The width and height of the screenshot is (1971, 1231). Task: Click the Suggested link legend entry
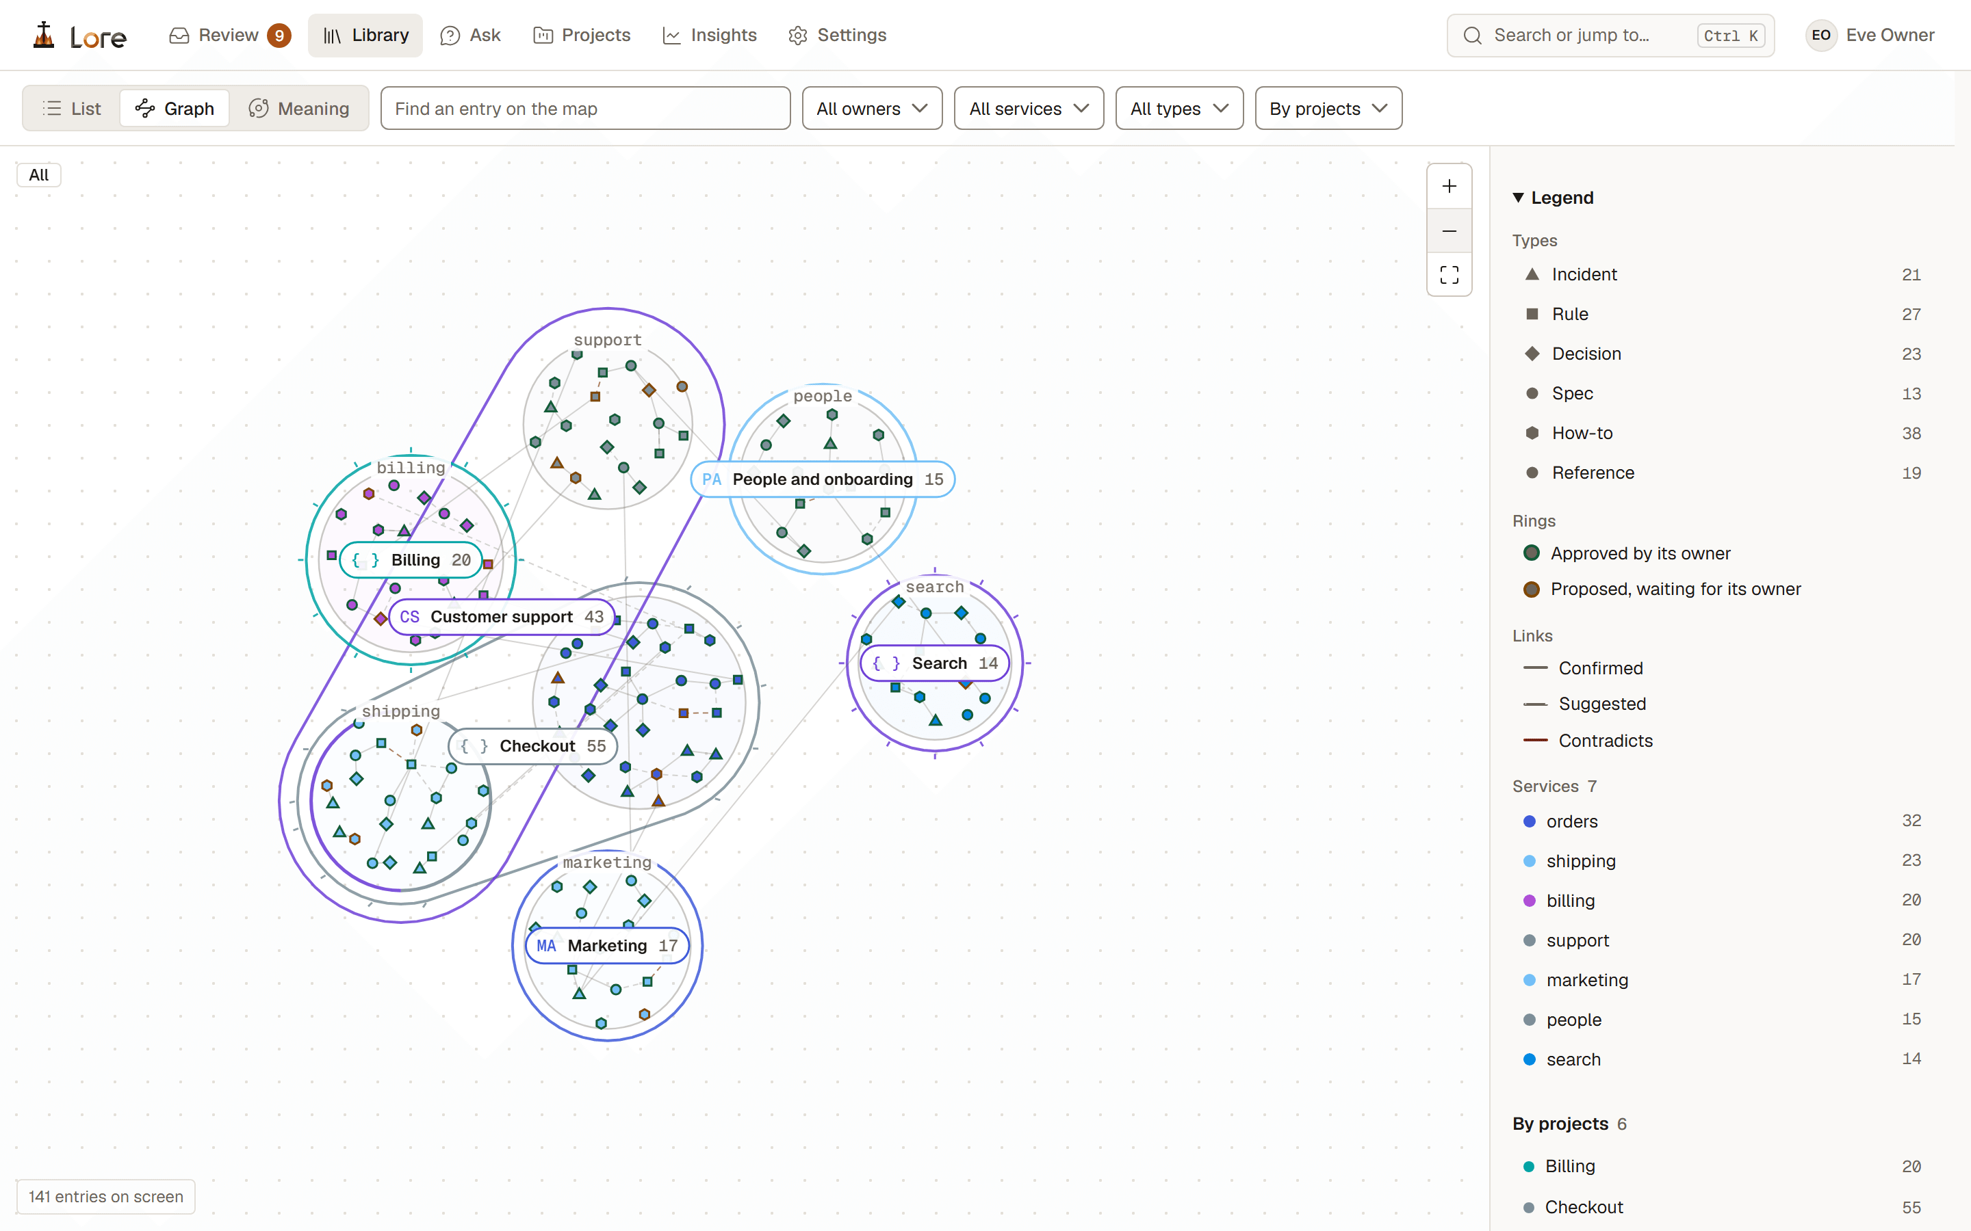(x=1584, y=704)
